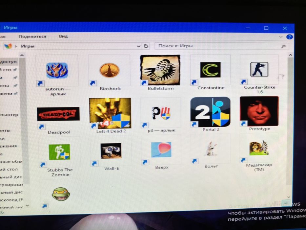Click the Bulletstorm name text
The width and height of the screenshot is (306, 230).
161,88
